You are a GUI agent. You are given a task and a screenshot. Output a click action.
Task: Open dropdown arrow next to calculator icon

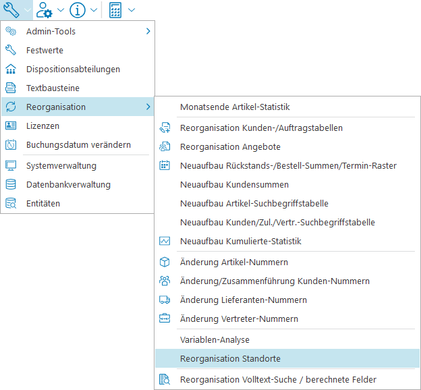click(x=131, y=10)
